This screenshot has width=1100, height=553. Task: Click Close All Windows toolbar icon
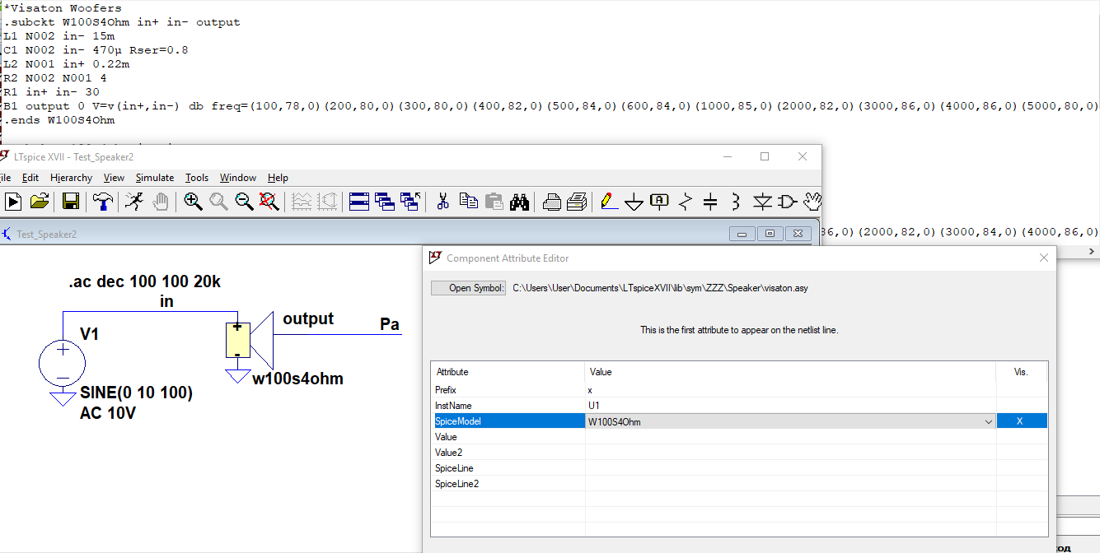click(x=410, y=201)
